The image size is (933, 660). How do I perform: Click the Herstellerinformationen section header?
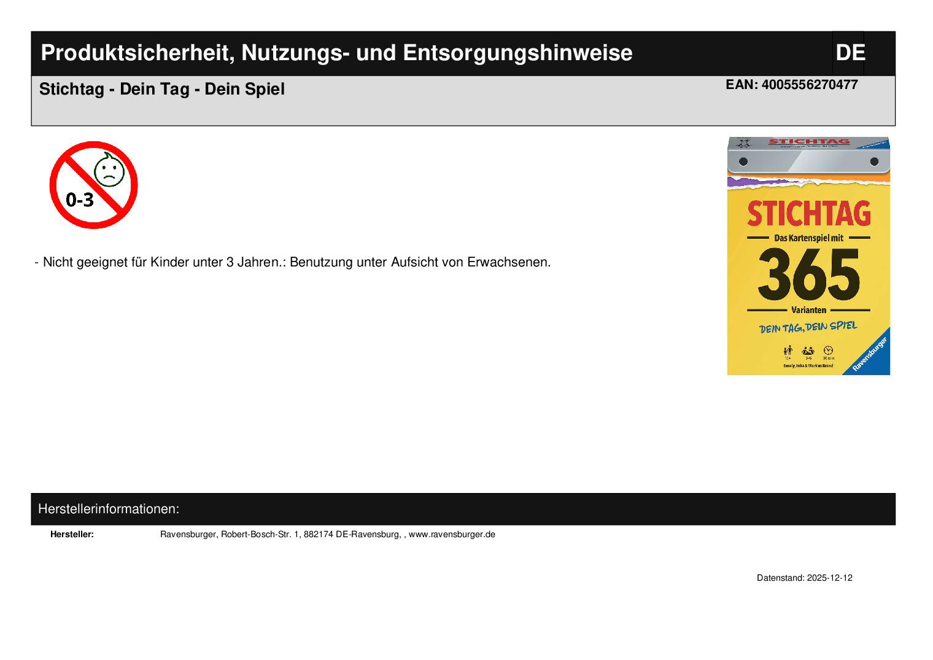point(109,509)
